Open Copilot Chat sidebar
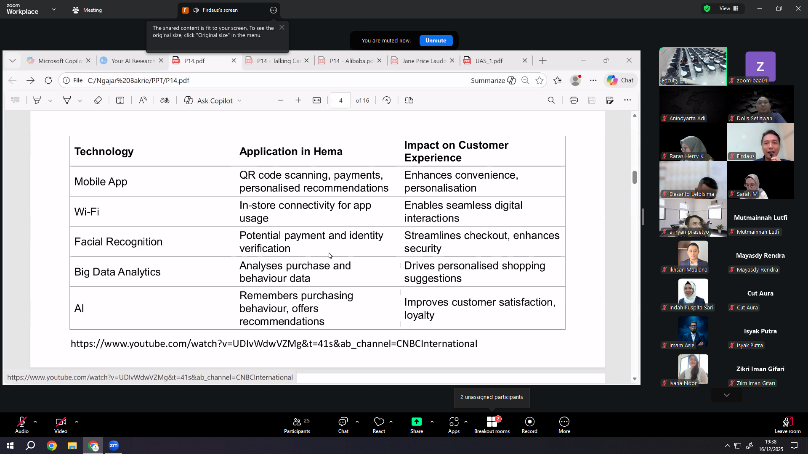808x454 pixels. (x=620, y=80)
